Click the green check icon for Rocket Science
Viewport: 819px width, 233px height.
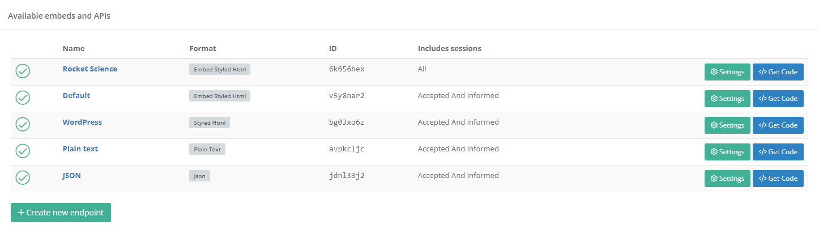click(23, 71)
